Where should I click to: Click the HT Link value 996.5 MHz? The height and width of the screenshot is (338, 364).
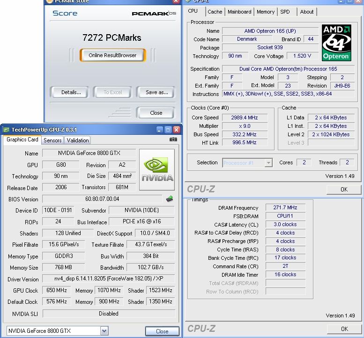click(x=245, y=142)
